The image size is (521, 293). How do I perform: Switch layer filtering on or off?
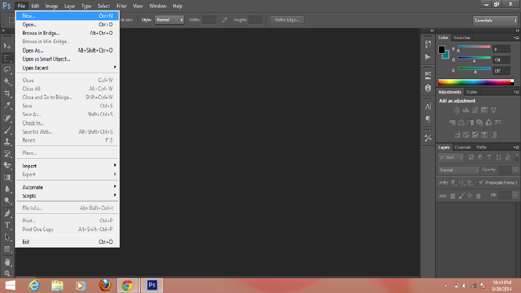pos(517,157)
